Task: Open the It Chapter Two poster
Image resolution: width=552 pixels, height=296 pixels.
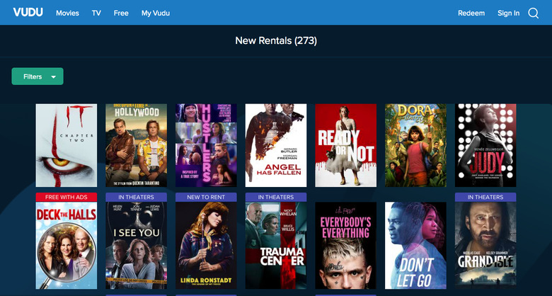Action: pyautogui.click(x=66, y=145)
